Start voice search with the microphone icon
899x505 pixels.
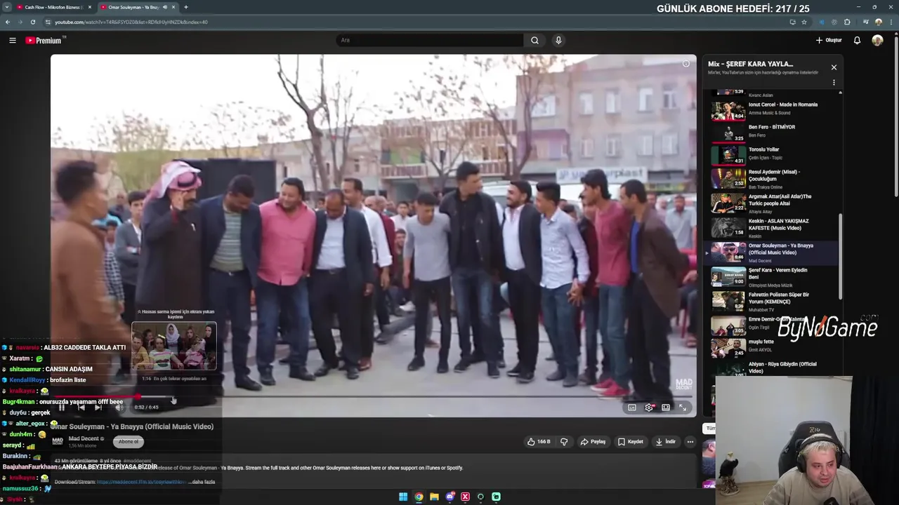[x=558, y=40]
